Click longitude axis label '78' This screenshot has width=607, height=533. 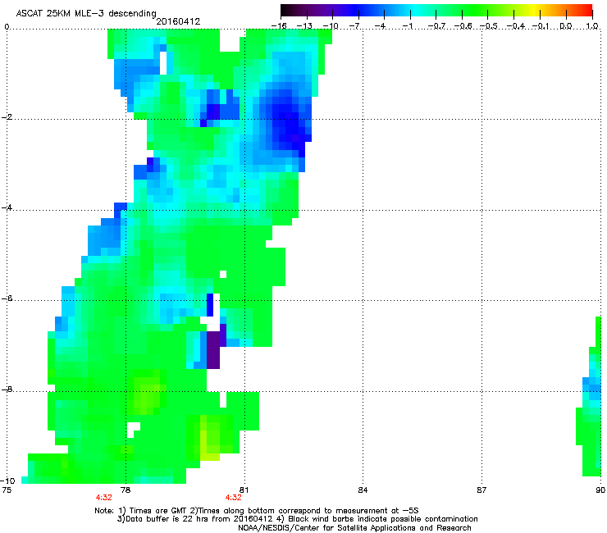click(126, 490)
